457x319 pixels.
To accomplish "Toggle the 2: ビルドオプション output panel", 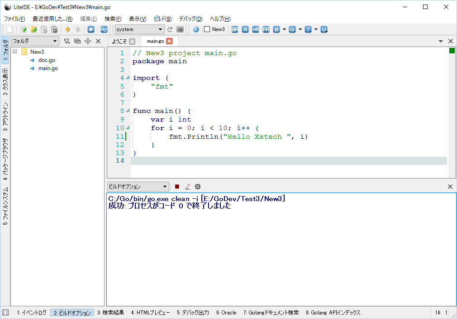I will (72, 313).
